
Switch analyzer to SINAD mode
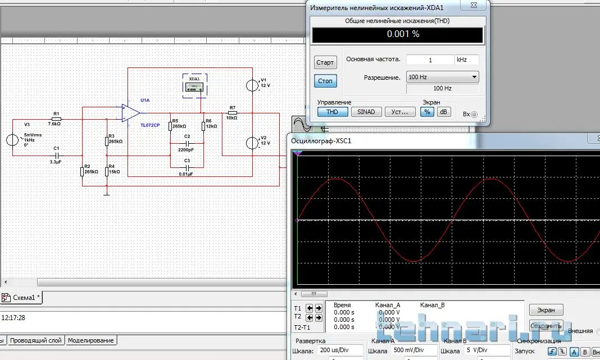[366, 112]
